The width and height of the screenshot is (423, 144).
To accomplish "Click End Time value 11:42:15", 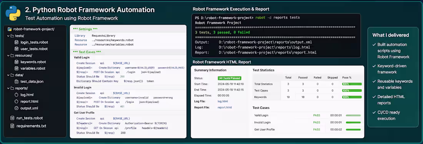I will coord(231,90).
